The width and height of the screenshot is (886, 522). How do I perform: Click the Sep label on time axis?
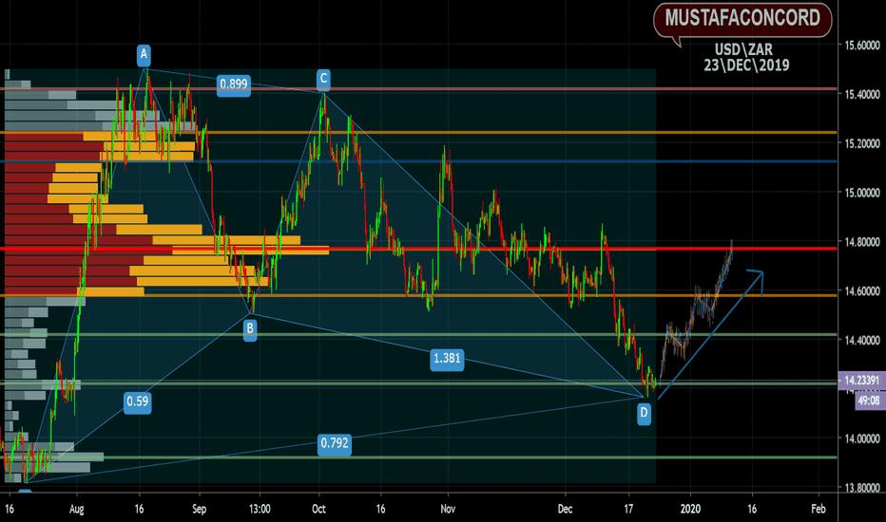click(x=199, y=509)
